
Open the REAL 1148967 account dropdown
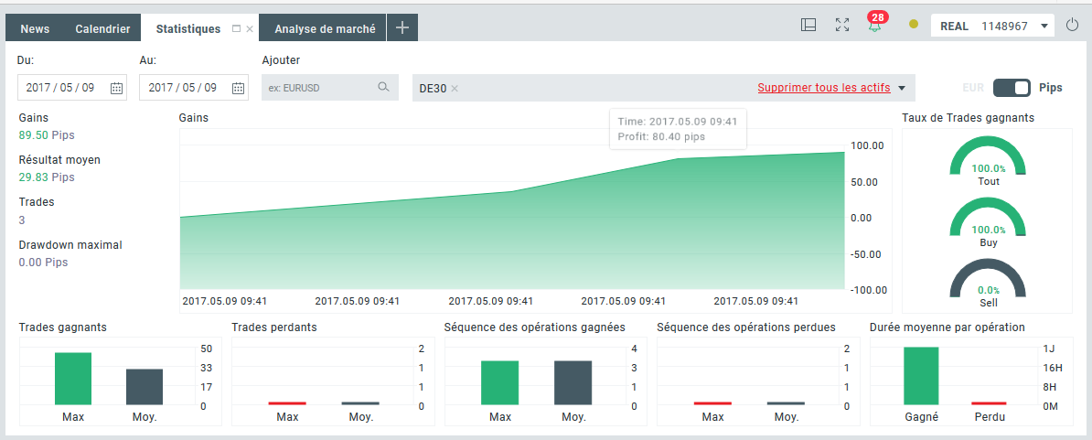[x=994, y=27]
